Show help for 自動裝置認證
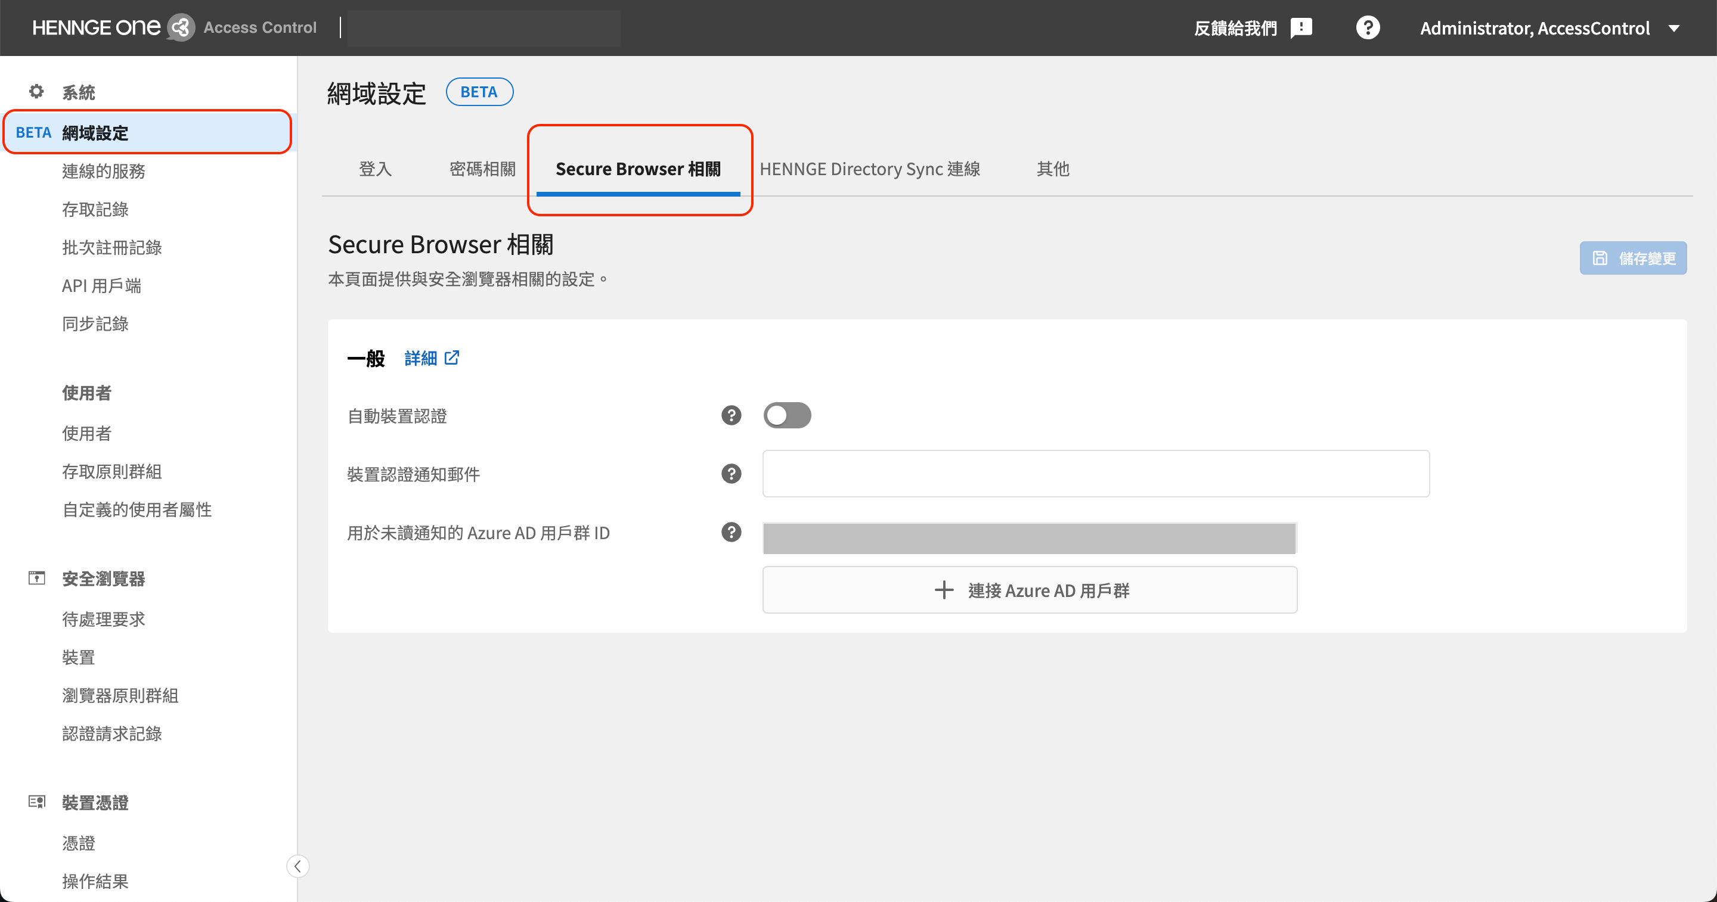The width and height of the screenshot is (1717, 902). 731,415
